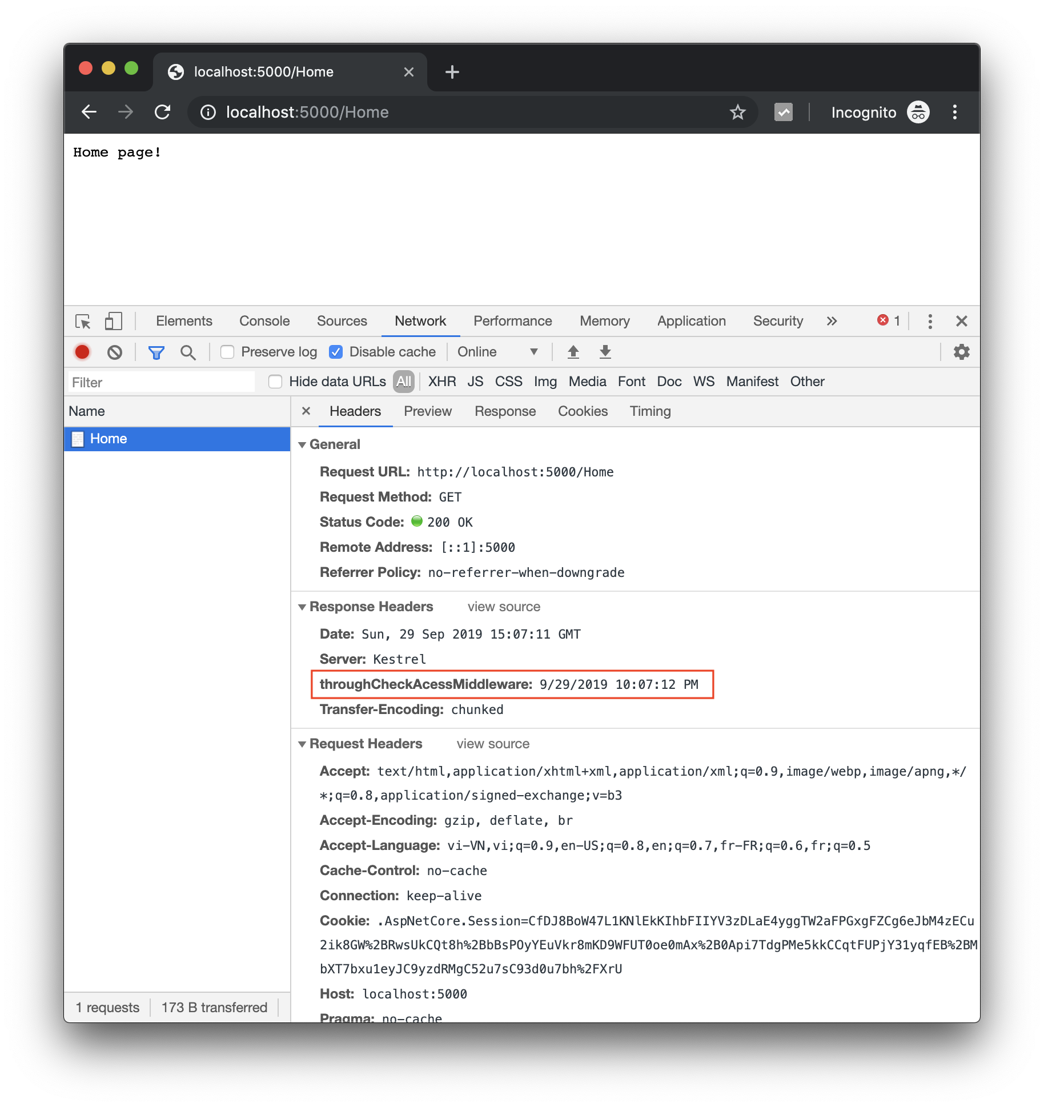The image size is (1044, 1107).
Task: Click the browser forward arrow
Action: 126,112
